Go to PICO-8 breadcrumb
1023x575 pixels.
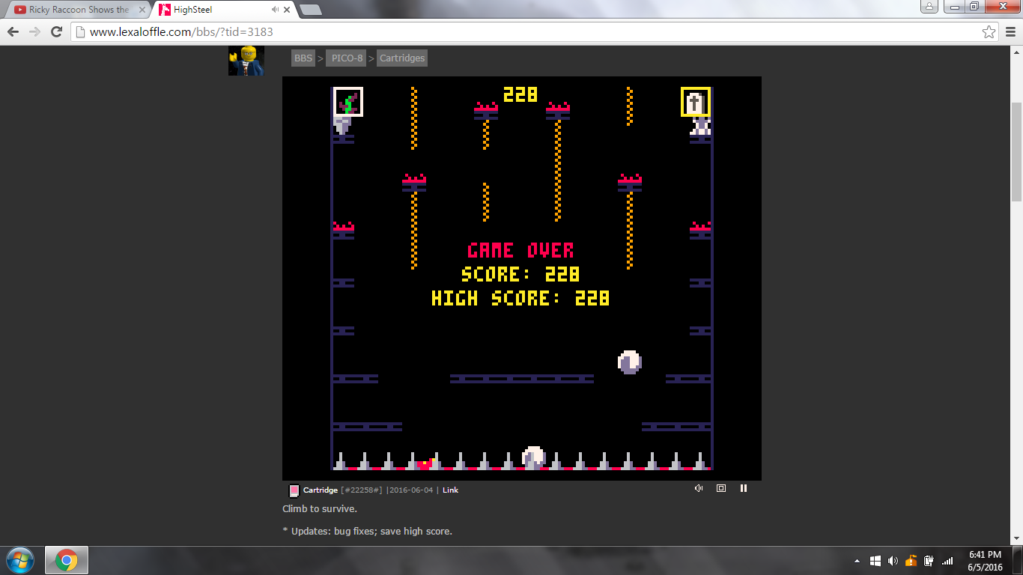(x=347, y=58)
